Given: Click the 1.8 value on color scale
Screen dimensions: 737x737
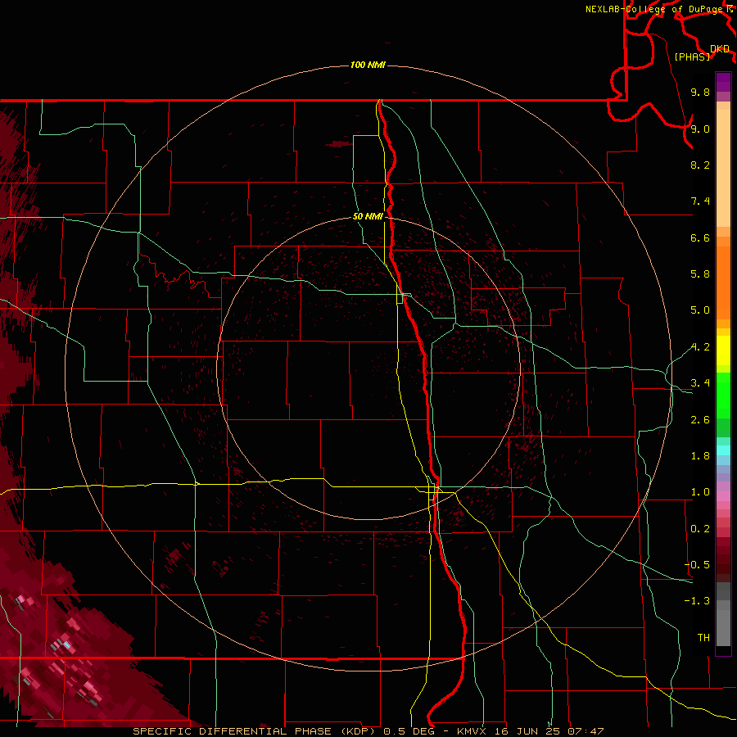Looking at the screenshot, I should [700, 456].
